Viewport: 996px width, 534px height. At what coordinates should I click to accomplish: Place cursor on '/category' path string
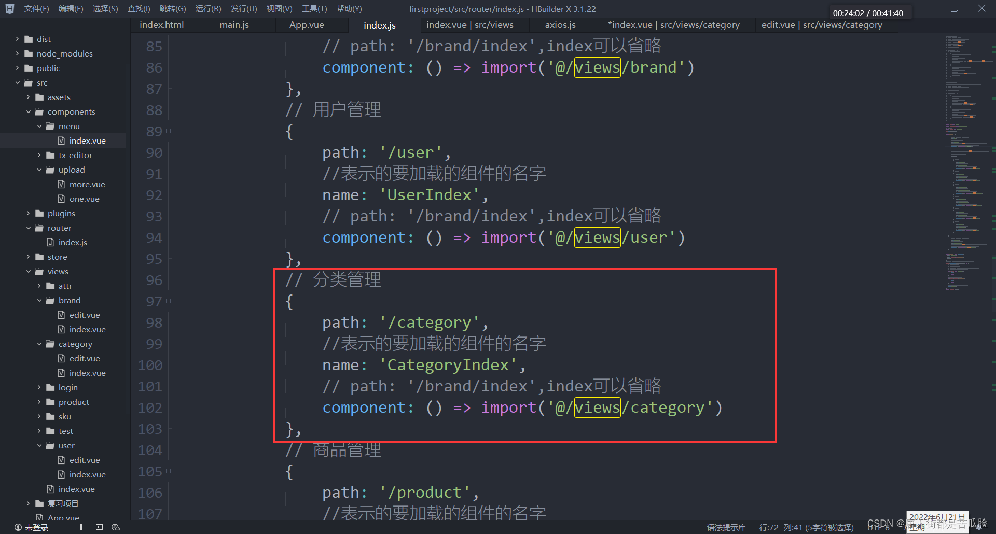coord(430,322)
